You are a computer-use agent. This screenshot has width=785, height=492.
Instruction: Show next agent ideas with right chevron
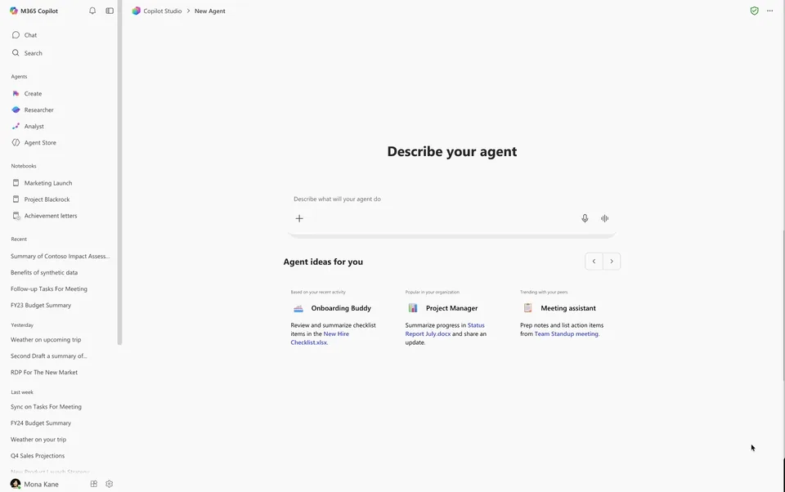click(x=612, y=262)
